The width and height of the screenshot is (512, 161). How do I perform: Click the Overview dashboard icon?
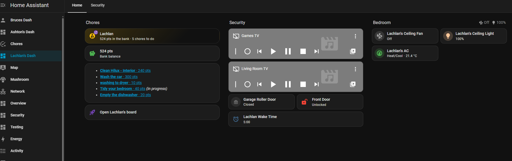pyautogui.click(x=3, y=103)
